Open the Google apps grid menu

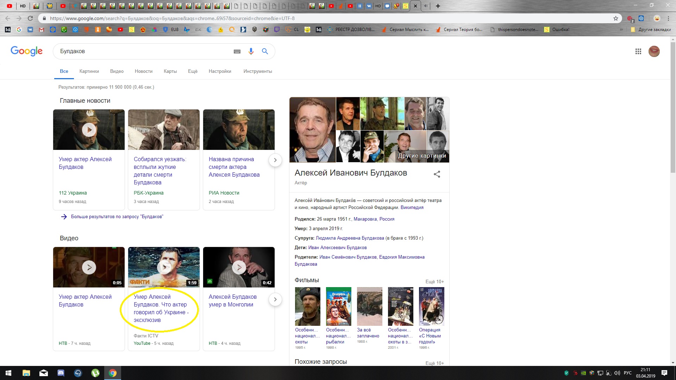638,51
